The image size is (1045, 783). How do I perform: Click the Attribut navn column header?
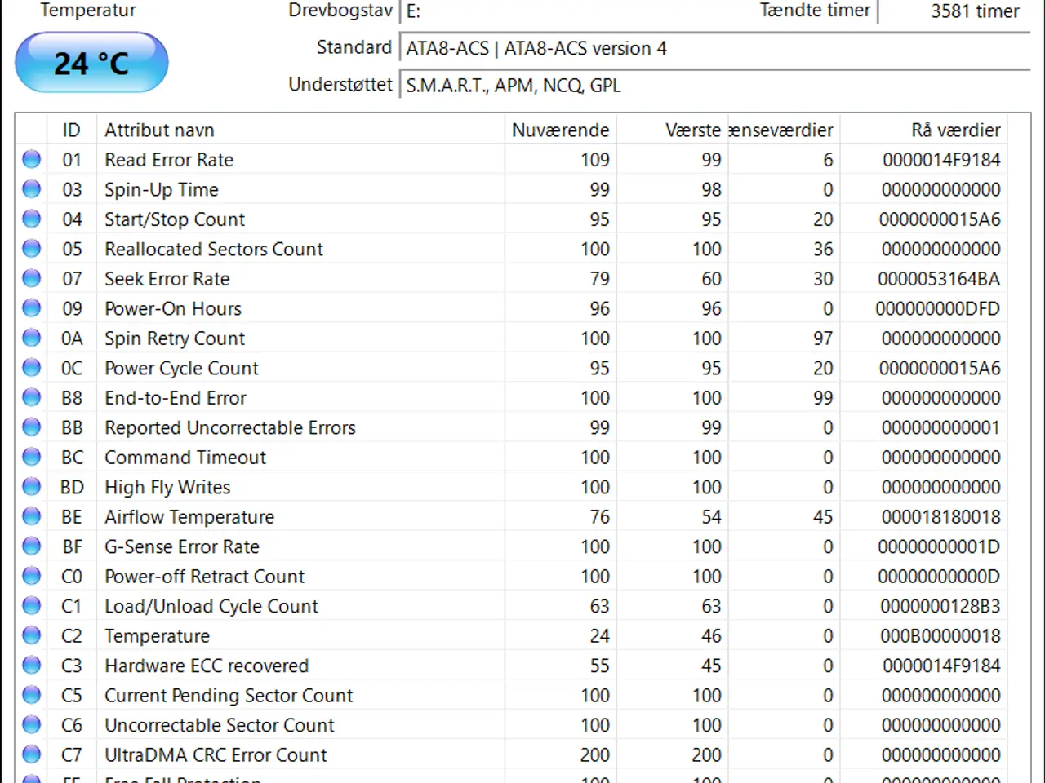(300, 130)
